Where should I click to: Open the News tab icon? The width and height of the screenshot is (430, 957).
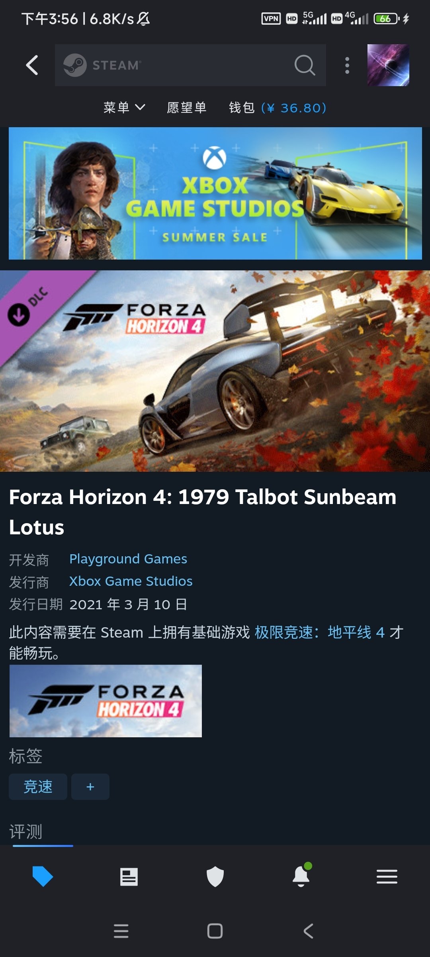point(129,877)
